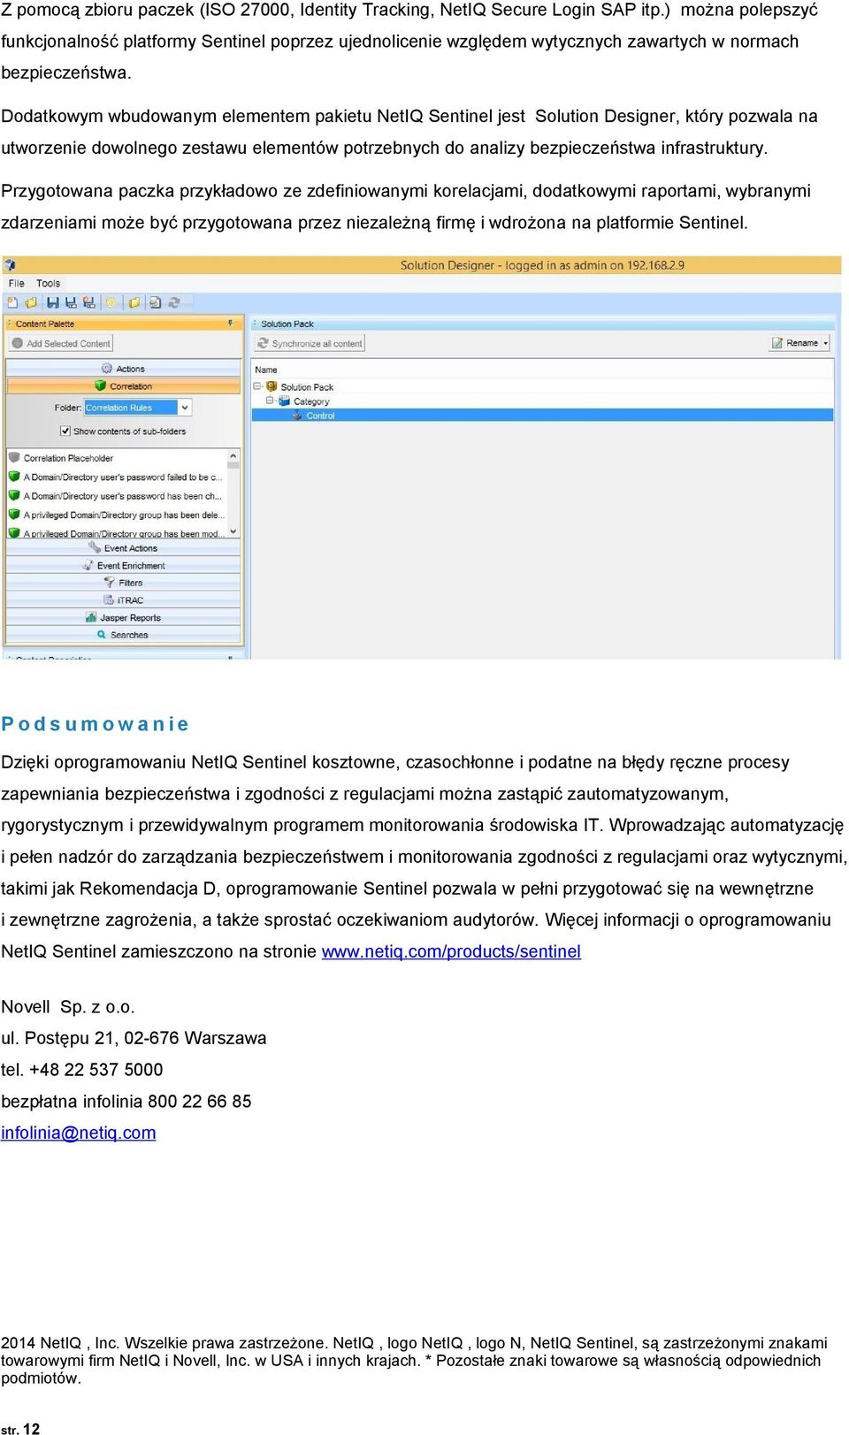Click the green shield next to password failed rule

(x=14, y=477)
